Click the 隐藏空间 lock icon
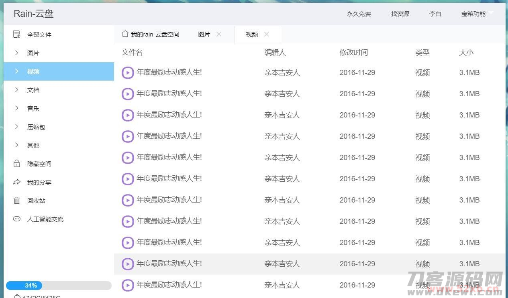 click(x=16, y=164)
